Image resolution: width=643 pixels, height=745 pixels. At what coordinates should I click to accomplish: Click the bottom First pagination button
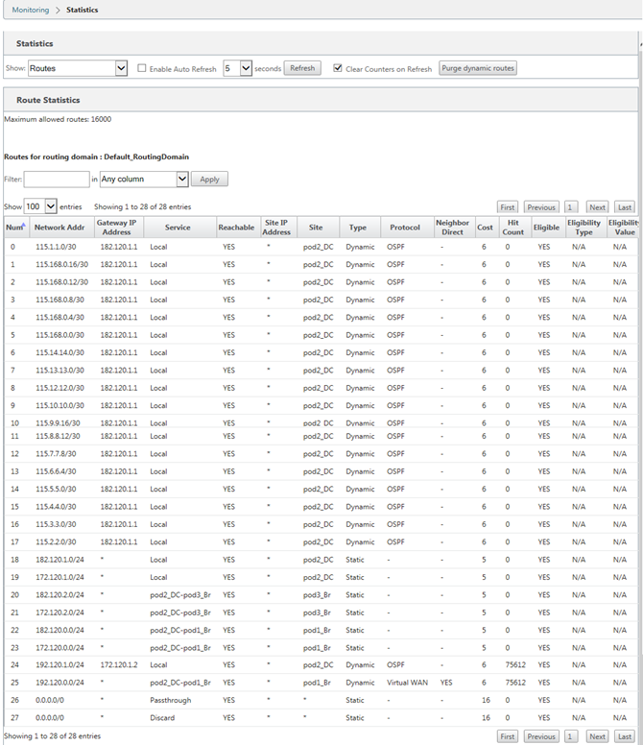(507, 736)
